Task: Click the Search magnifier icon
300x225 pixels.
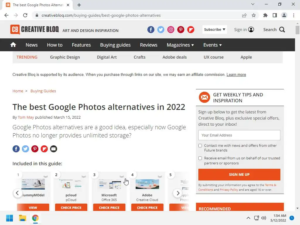Action: coord(282,30)
